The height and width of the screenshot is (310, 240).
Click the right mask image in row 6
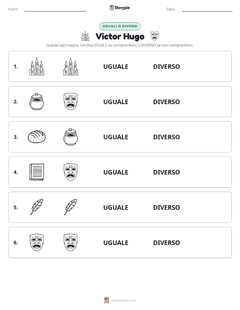pos(71,242)
